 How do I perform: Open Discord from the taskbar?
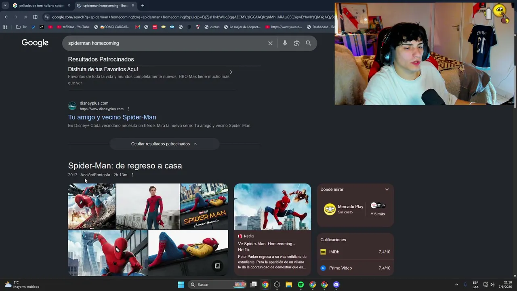(336, 285)
